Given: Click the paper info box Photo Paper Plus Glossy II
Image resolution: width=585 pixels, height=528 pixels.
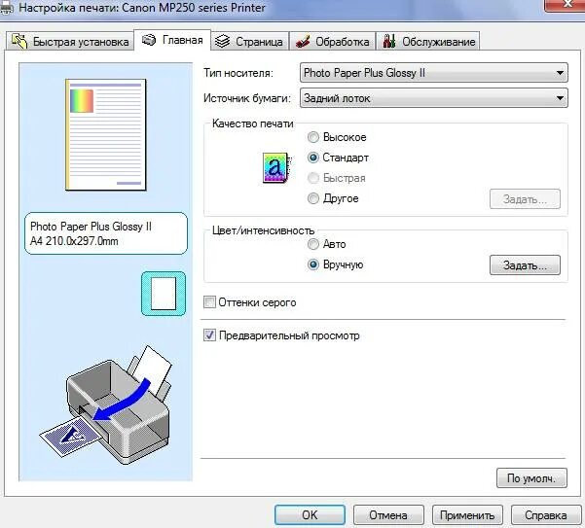Looking at the screenshot, I should pos(106,233).
